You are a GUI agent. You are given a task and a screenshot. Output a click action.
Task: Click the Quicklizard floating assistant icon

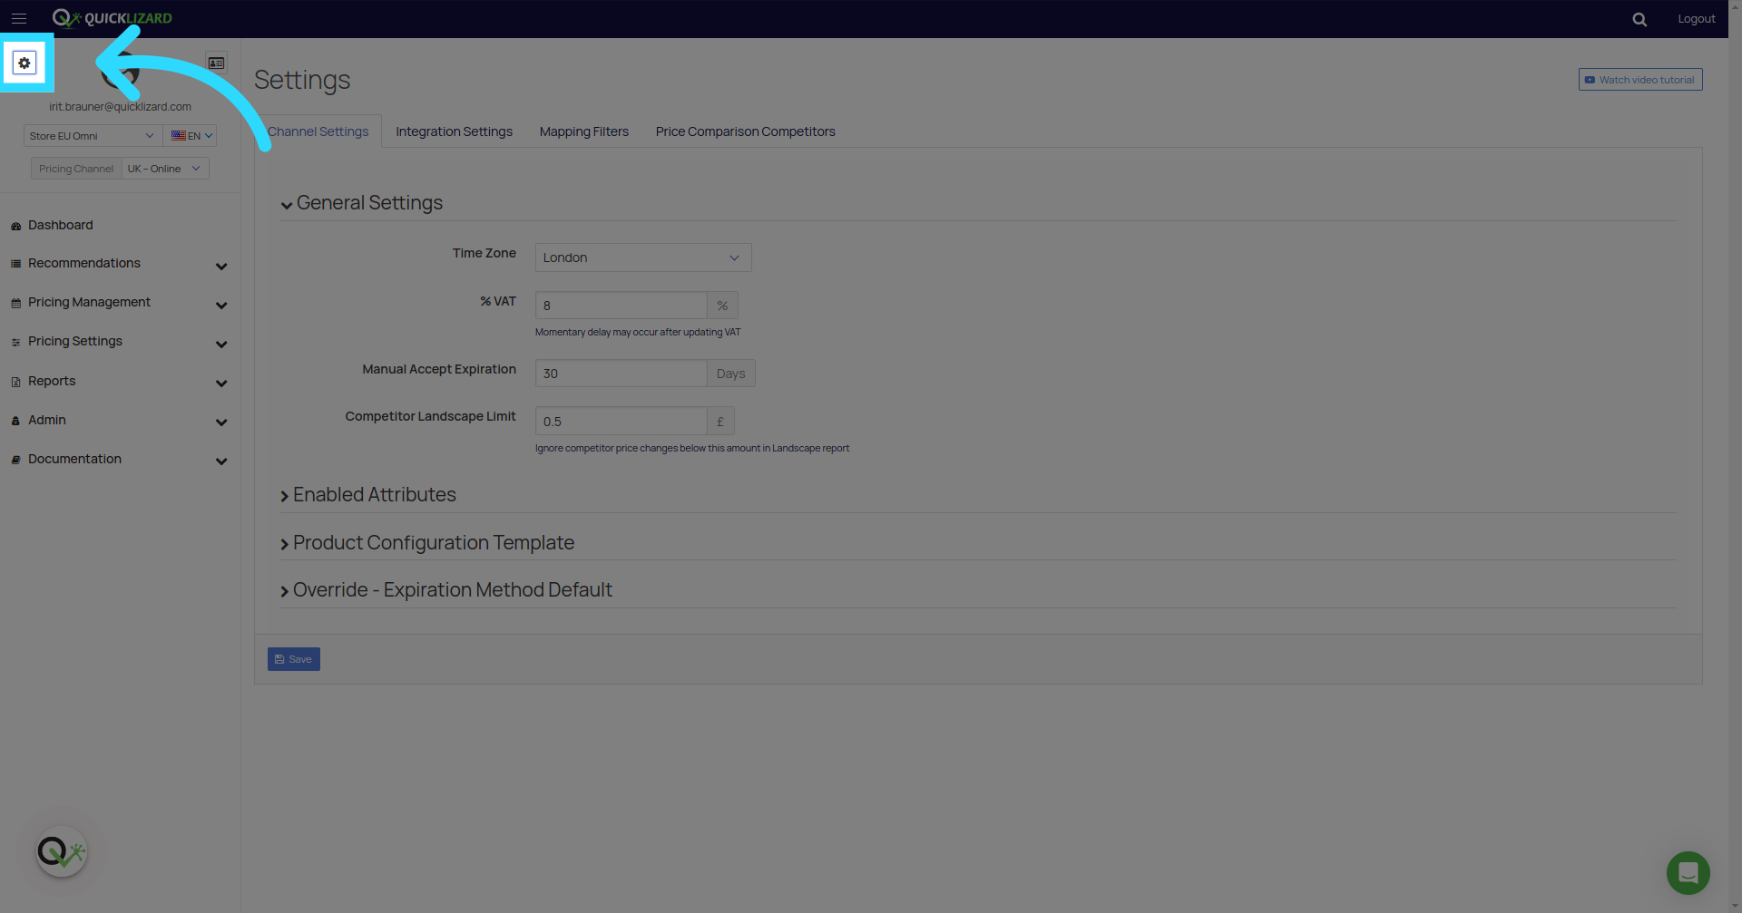(62, 852)
